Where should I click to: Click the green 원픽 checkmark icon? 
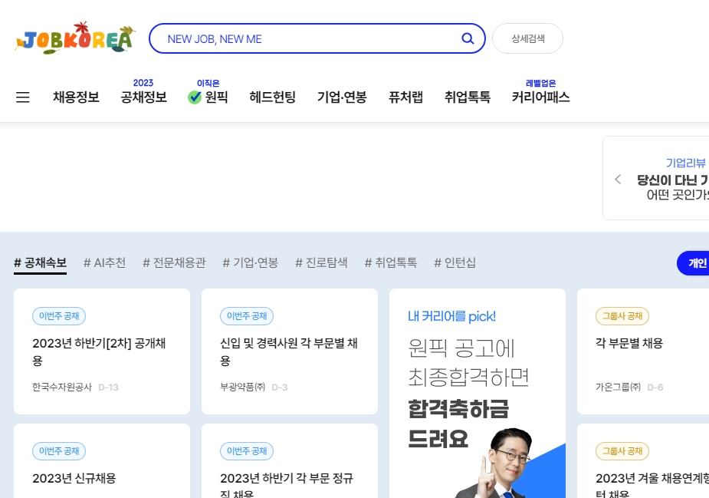[x=194, y=97]
